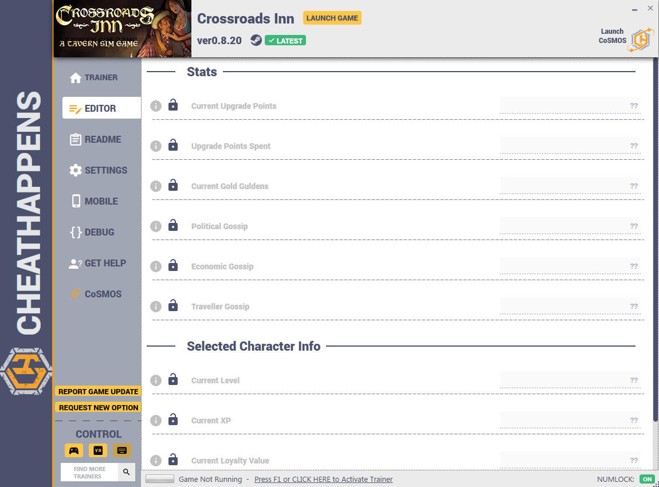Edit the Political Gossip value field
Screen dimensions: 659x487
click(x=570, y=226)
